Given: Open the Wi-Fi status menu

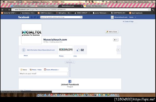Looking at the screenshot, I should click(103, 2).
